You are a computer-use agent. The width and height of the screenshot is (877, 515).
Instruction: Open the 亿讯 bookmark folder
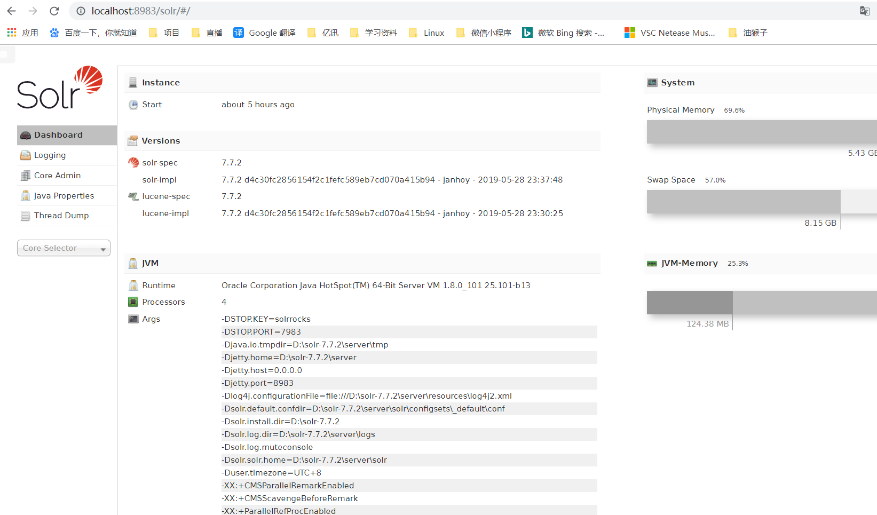click(x=323, y=33)
